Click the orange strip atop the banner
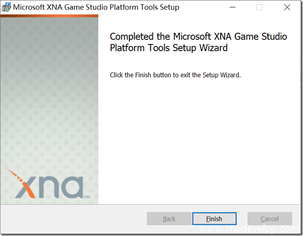 click(x=49, y=16)
